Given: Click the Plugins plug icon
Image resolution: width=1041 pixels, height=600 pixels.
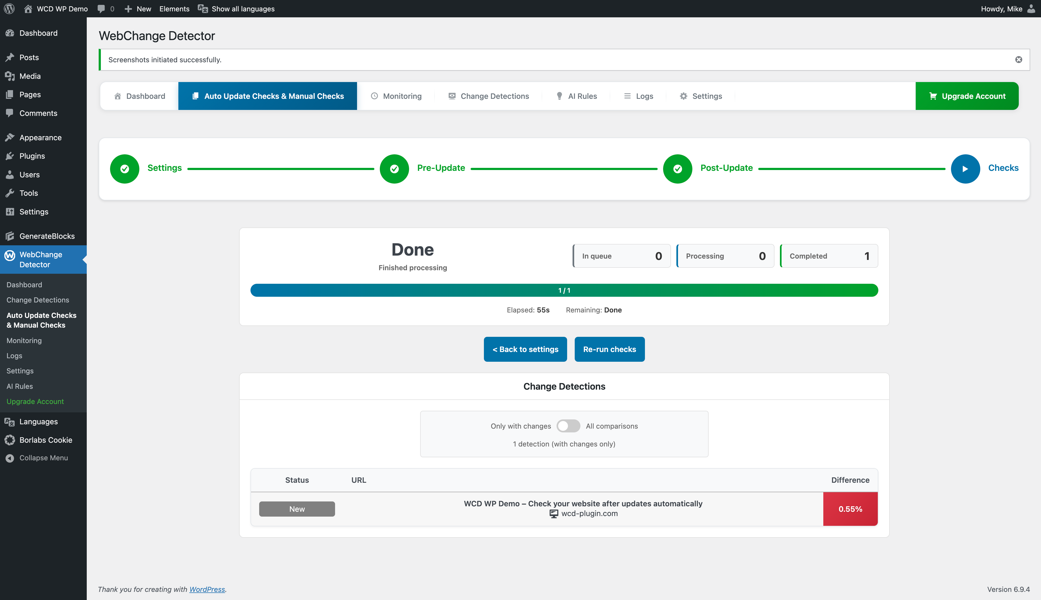Looking at the screenshot, I should [10, 156].
